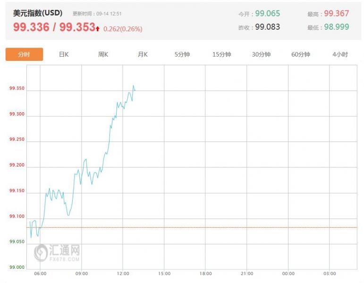Screen dimensions: 364x283
Task: Click the 今开 value 99.065
Action: (x=268, y=14)
